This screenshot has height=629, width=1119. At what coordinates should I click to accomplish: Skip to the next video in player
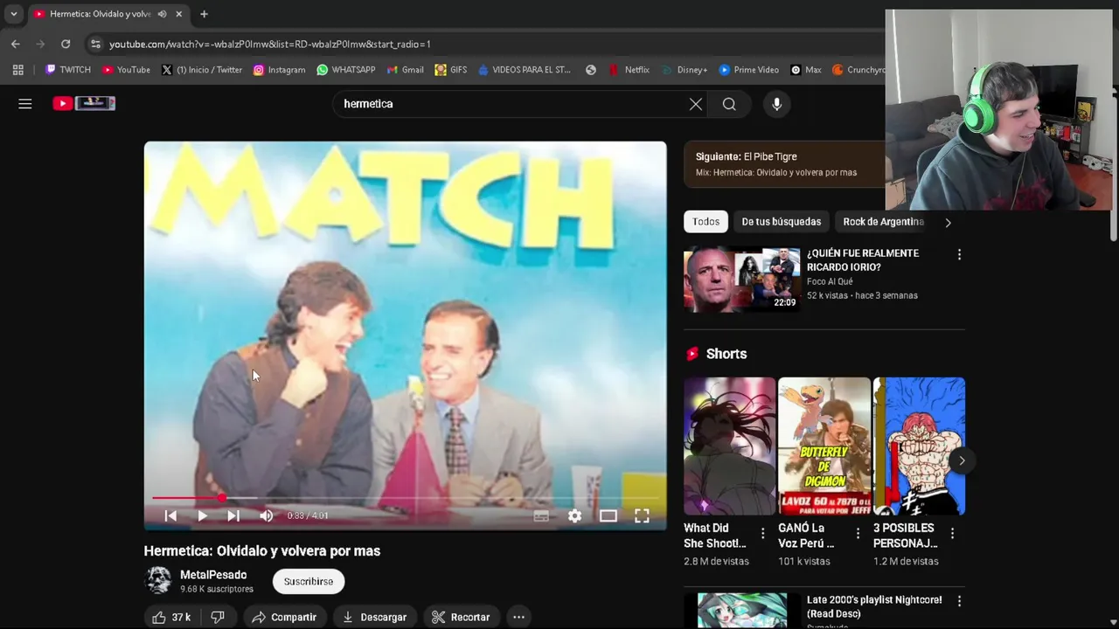[233, 516]
